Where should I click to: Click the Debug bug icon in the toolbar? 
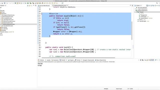(25, 3)
